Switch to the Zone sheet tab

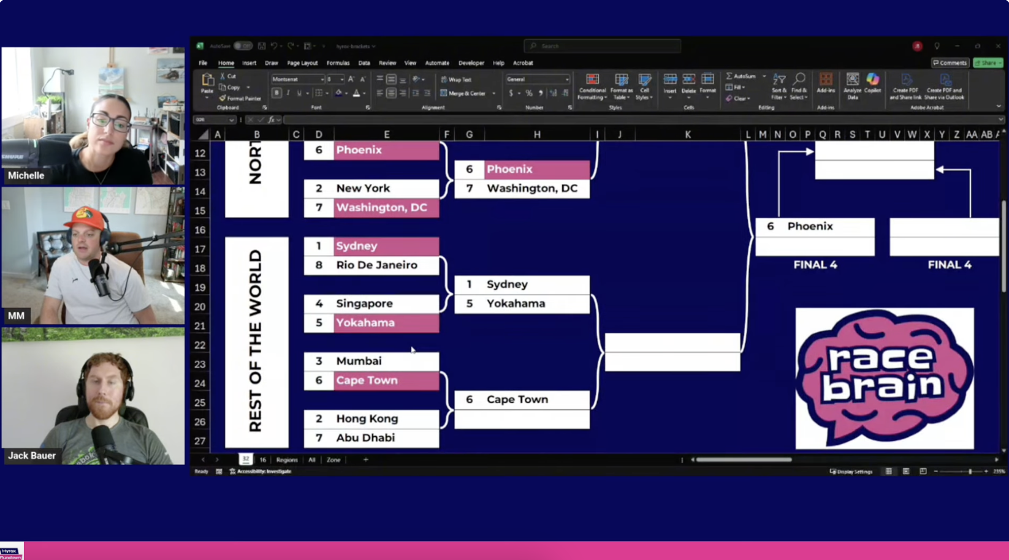(x=333, y=460)
